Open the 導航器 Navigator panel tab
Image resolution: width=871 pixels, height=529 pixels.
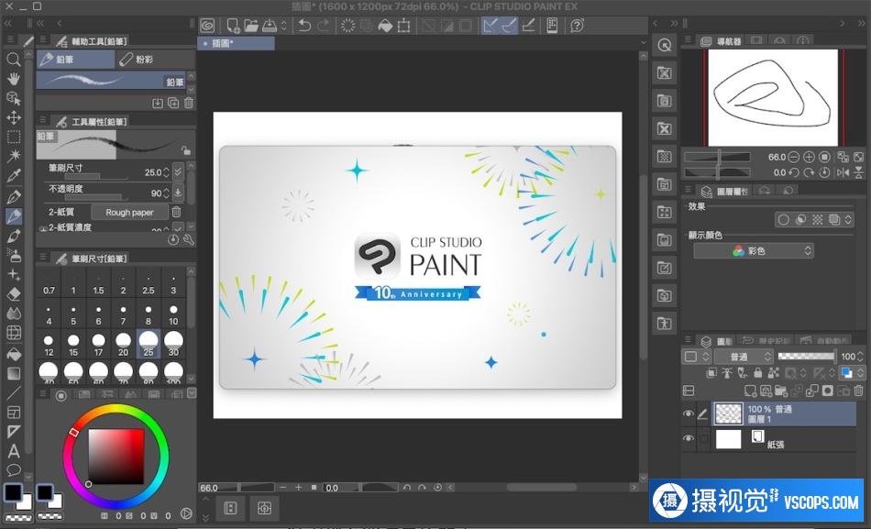point(722,41)
